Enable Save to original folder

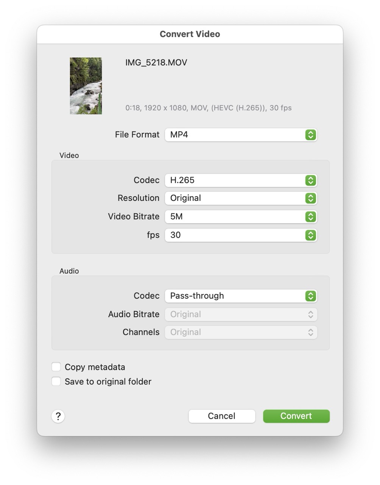pyautogui.click(x=56, y=381)
